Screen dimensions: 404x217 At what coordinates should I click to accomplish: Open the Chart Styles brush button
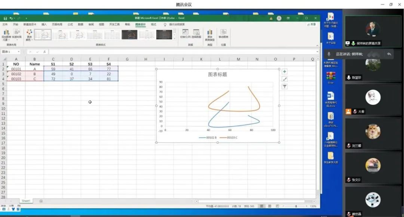(285, 79)
